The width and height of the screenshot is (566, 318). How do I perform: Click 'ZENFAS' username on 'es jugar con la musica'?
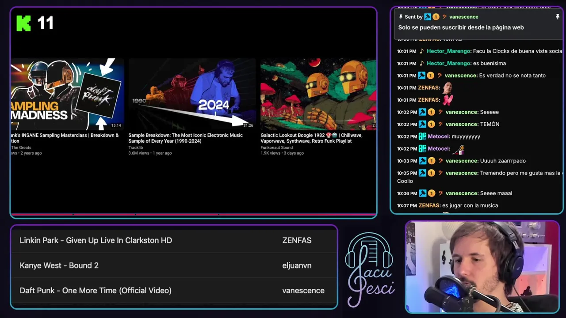429,205
